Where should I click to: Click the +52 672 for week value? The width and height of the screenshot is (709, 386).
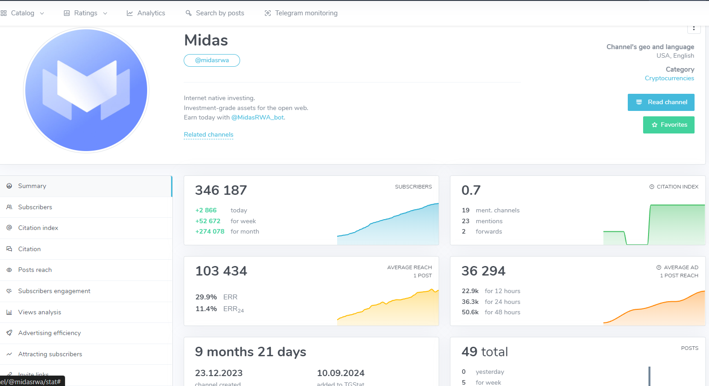coord(208,221)
